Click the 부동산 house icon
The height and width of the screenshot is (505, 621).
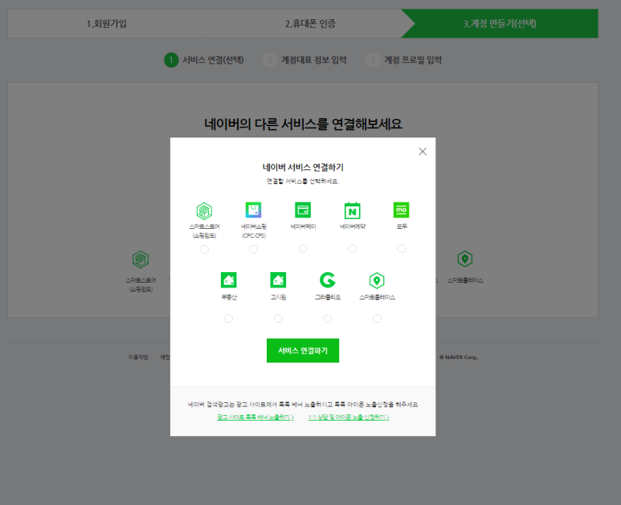click(x=229, y=280)
